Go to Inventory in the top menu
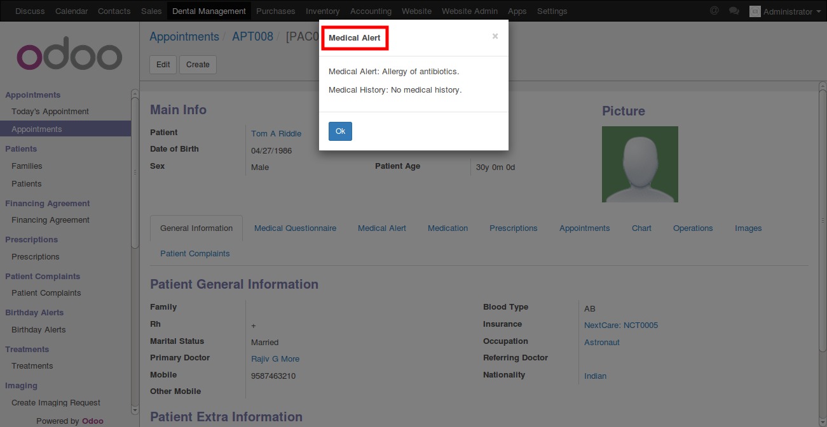Image resolution: width=827 pixels, height=427 pixels. click(x=322, y=11)
